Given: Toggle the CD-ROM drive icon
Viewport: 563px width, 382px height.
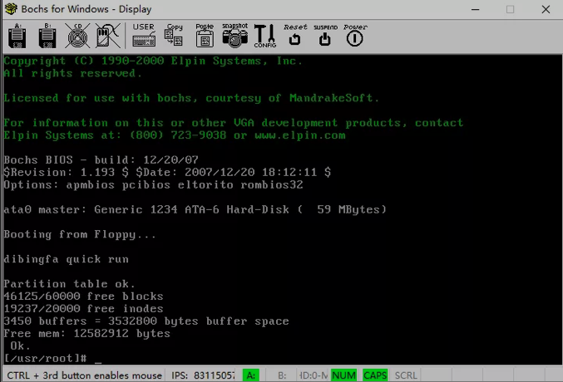Looking at the screenshot, I should (x=77, y=36).
